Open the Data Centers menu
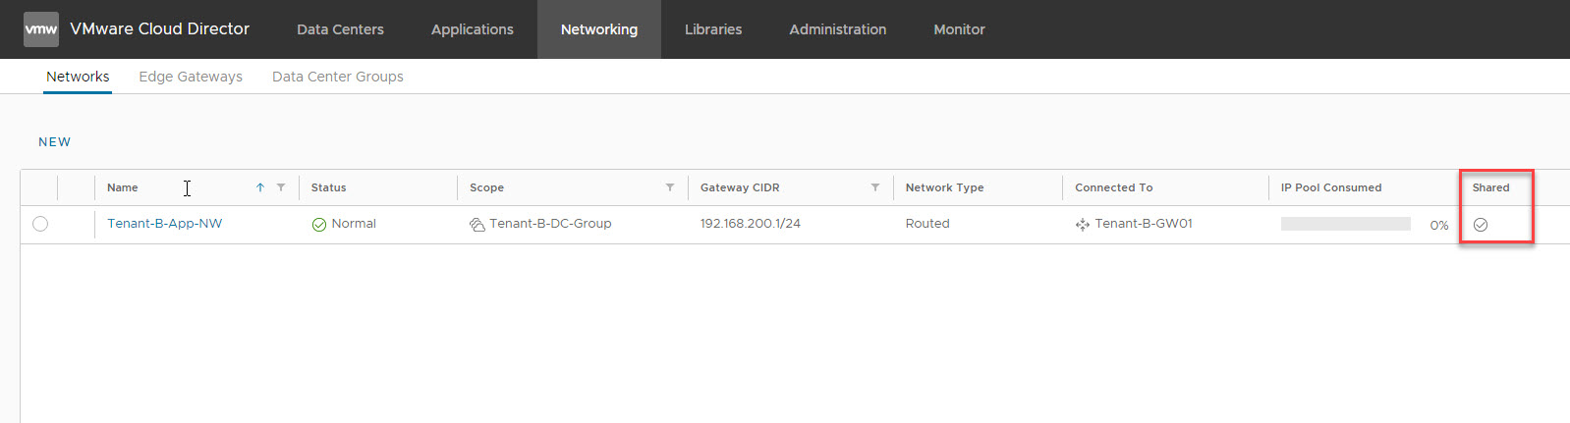This screenshot has width=1570, height=423. pos(340,29)
